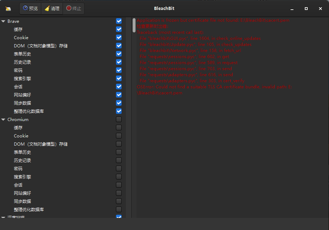Click the 'Application is frozen' error line
Image resolution: width=329 pixels, height=230 pixels.
[213, 20]
